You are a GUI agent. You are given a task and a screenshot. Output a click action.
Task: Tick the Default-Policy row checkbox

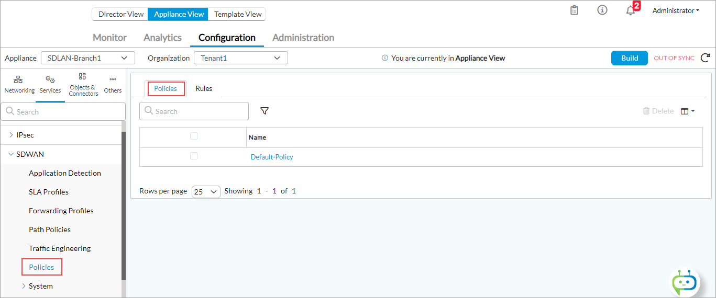pyautogui.click(x=194, y=156)
